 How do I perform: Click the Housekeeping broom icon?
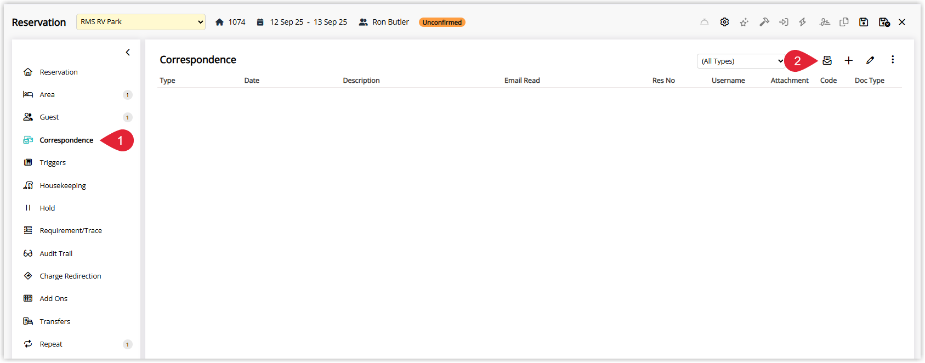point(28,185)
